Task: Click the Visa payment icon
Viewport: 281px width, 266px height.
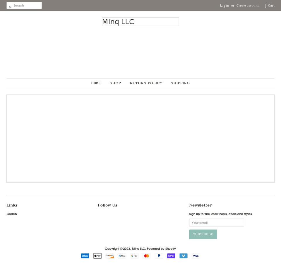Action: (x=196, y=256)
